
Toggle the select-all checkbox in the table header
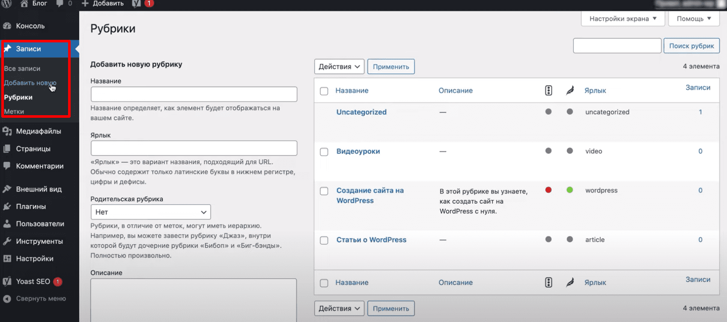[x=324, y=91]
